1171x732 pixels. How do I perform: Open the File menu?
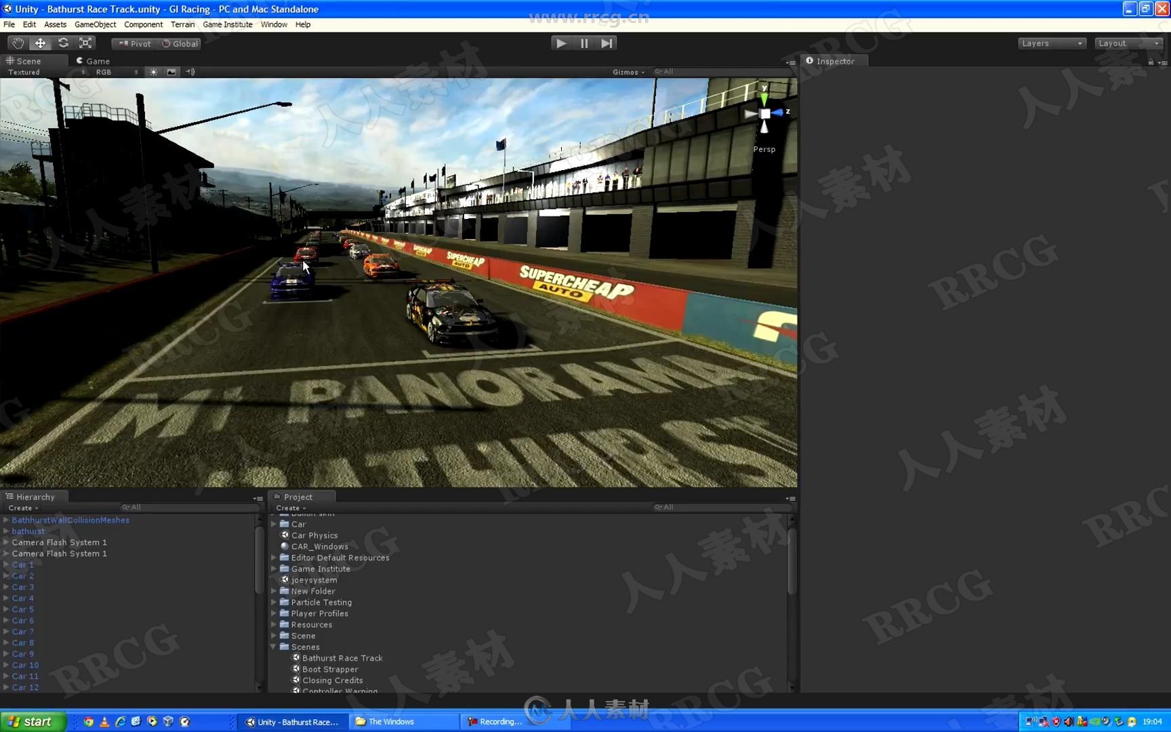point(9,24)
